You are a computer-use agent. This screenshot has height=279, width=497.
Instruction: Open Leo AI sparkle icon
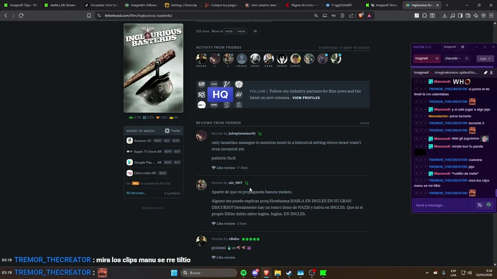476,15
